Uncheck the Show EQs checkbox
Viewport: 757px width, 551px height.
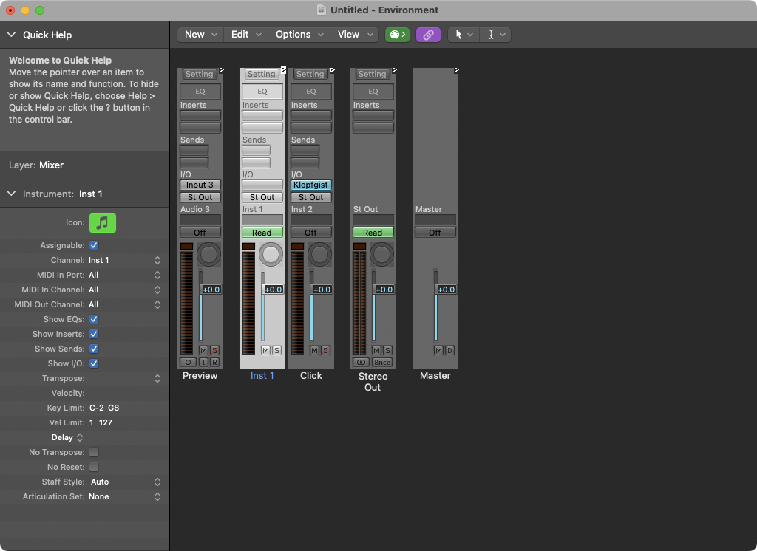click(x=94, y=319)
